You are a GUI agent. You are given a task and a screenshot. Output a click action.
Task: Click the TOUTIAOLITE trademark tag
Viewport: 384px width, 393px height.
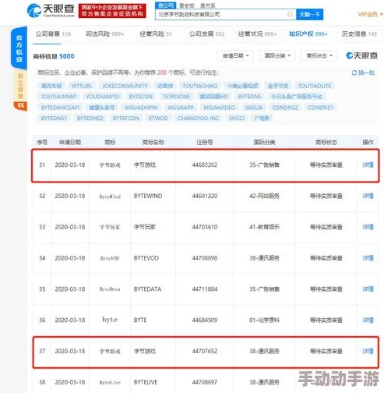coord(315,86)
